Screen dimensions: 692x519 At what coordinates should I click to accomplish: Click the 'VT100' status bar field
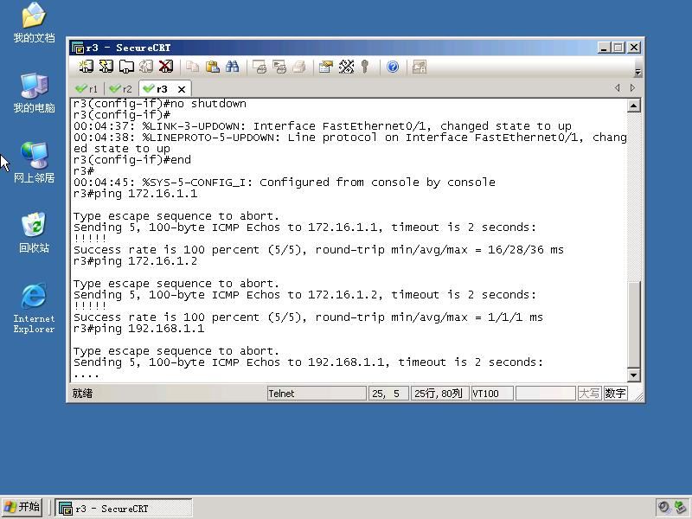point(492,394)
